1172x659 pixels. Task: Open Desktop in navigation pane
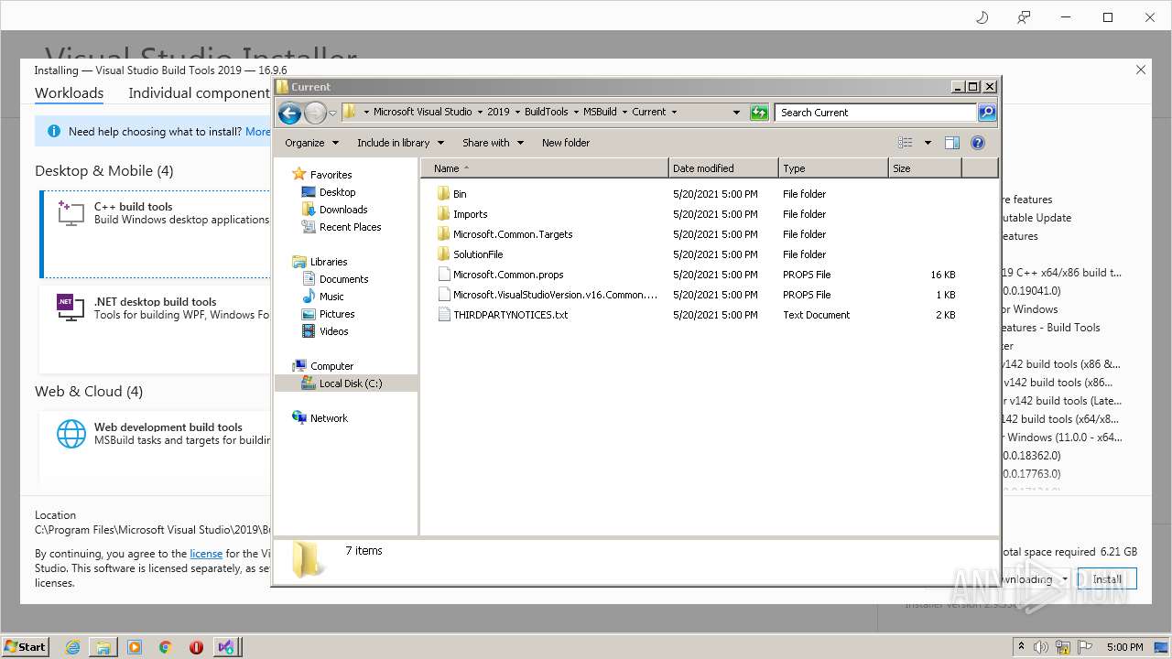pyautogui.click(x=337, y=192)
